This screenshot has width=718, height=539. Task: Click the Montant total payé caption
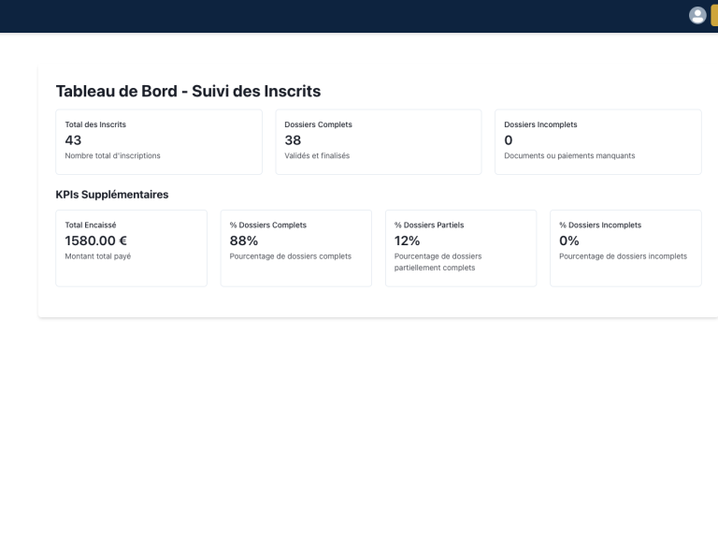click(98, 256)
